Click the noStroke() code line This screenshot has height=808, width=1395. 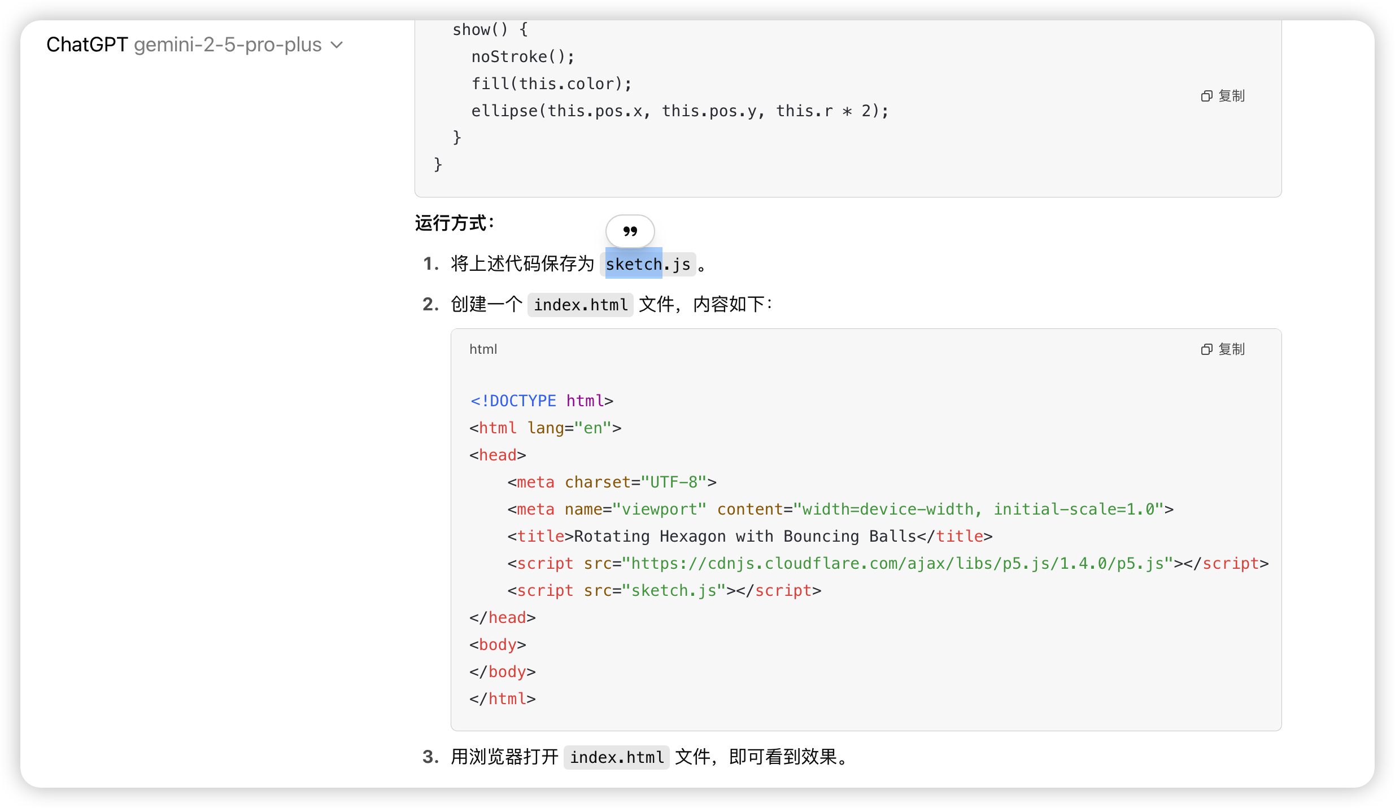522,56
